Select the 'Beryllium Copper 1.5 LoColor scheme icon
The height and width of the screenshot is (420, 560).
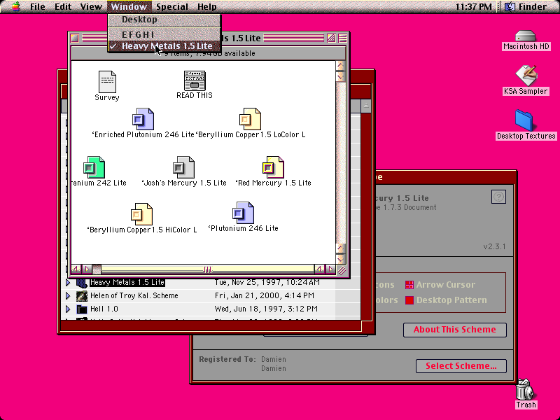click(x=250, y=119)
